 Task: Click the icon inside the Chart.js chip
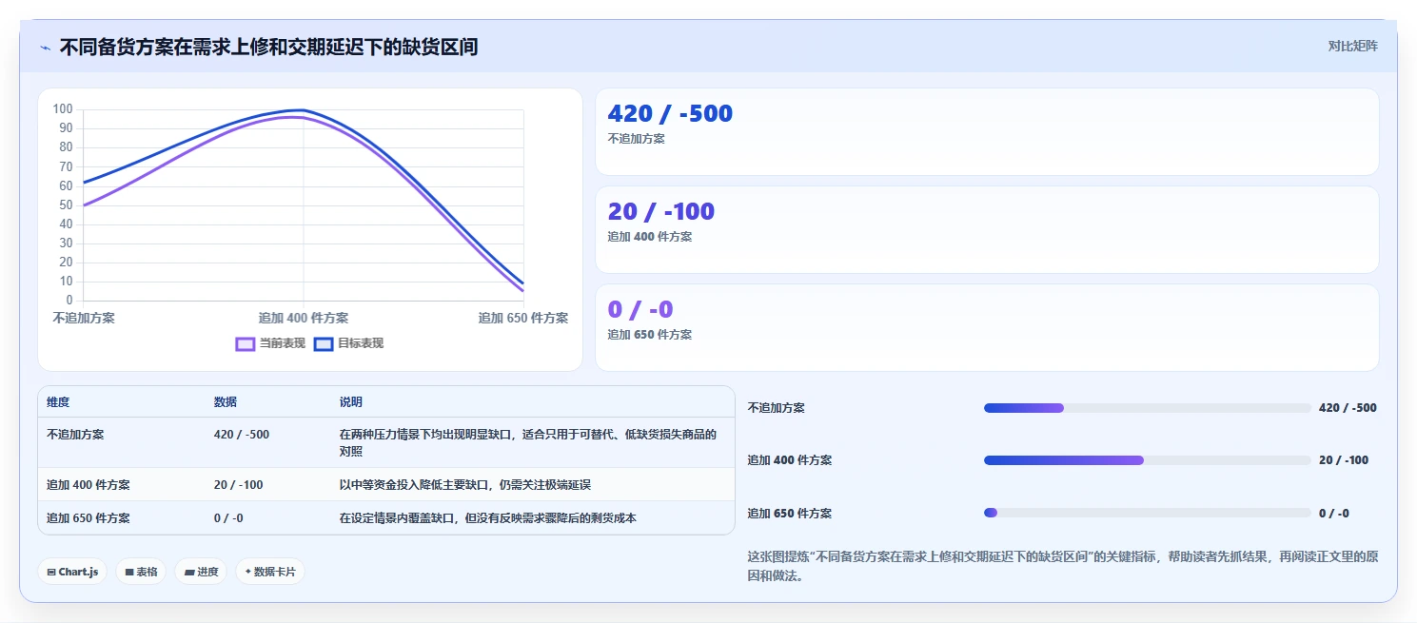coord(51,573)
